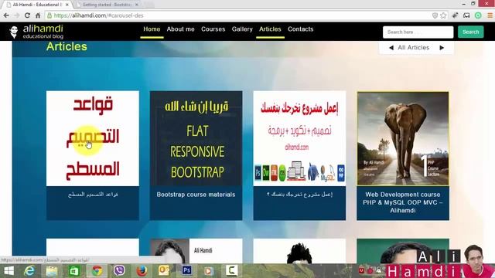The height and width of the screenshot is (278, 495).
Task: Open the Ali Hamdi thumbnail in second row
Action: 196,251
